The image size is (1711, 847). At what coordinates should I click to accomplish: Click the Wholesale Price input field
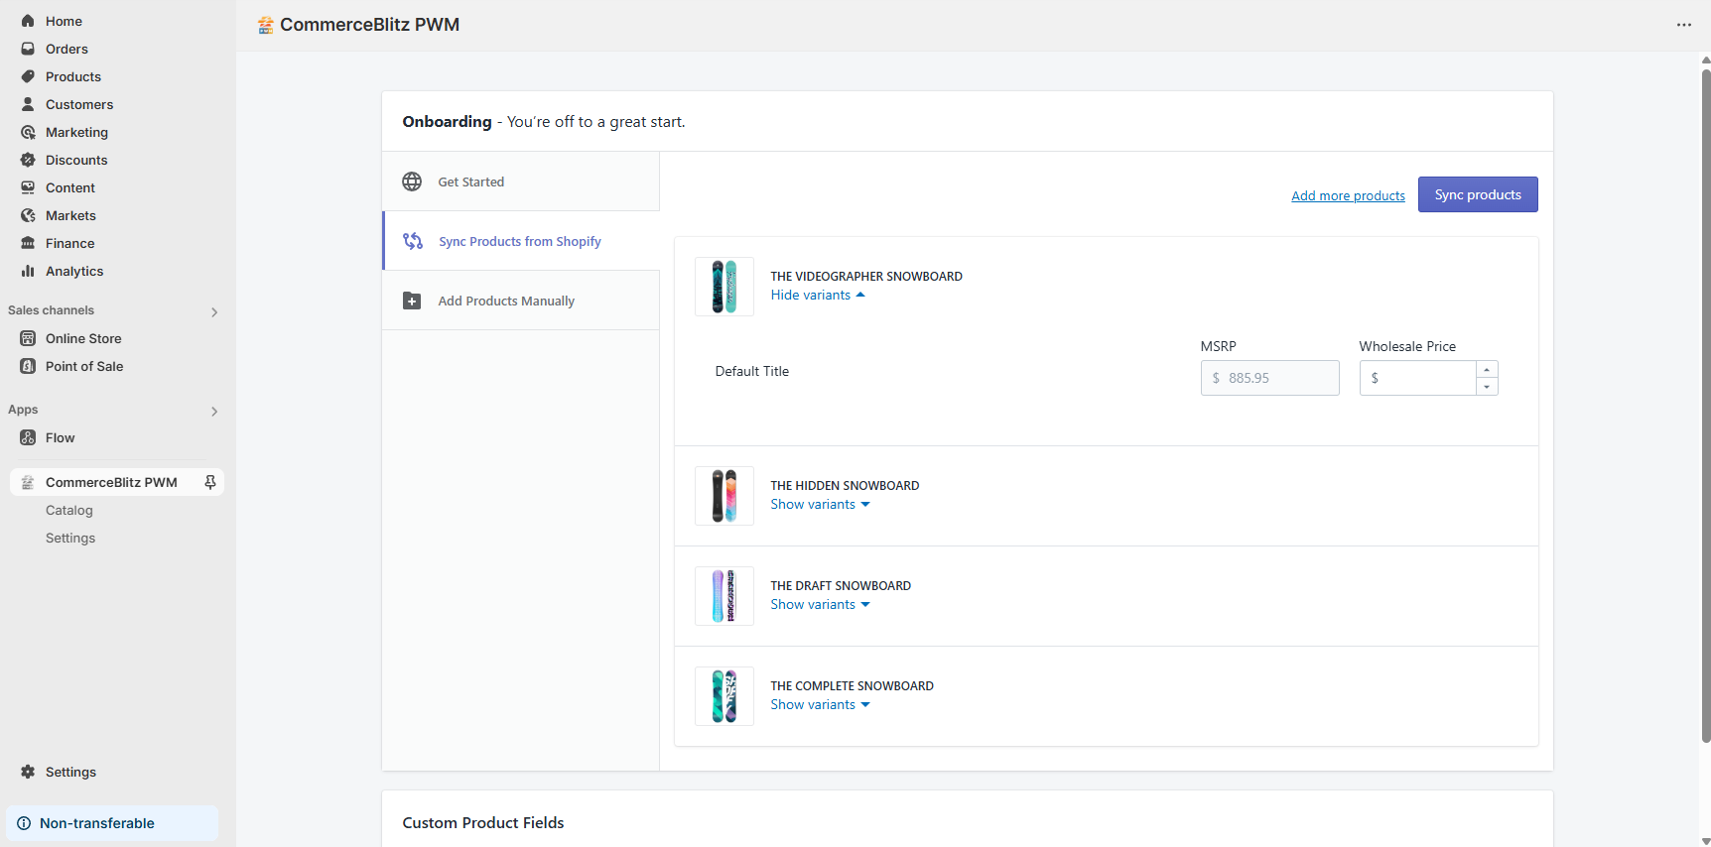pyautogui.click(x=1419, y=378)
